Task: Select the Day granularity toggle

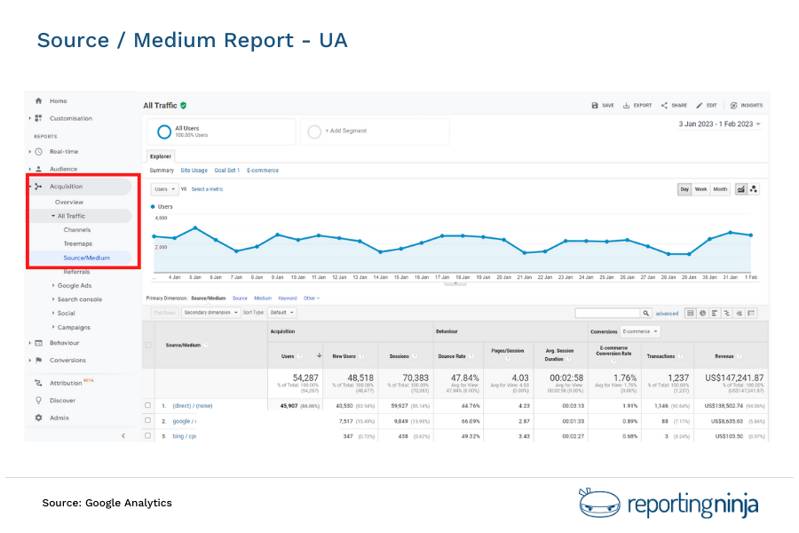Action: (x=684, y=189)
